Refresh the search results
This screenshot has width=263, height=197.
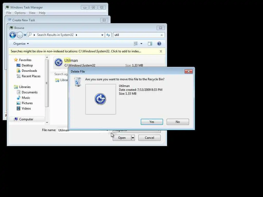(x=108, y=35)
